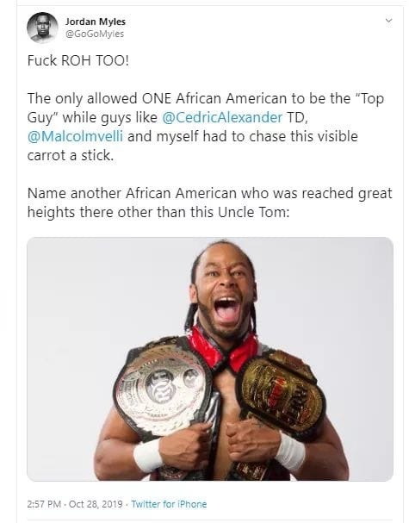Click the red collar in the photo
Viewport: 409px width, 523px height.
coord(223,349)
